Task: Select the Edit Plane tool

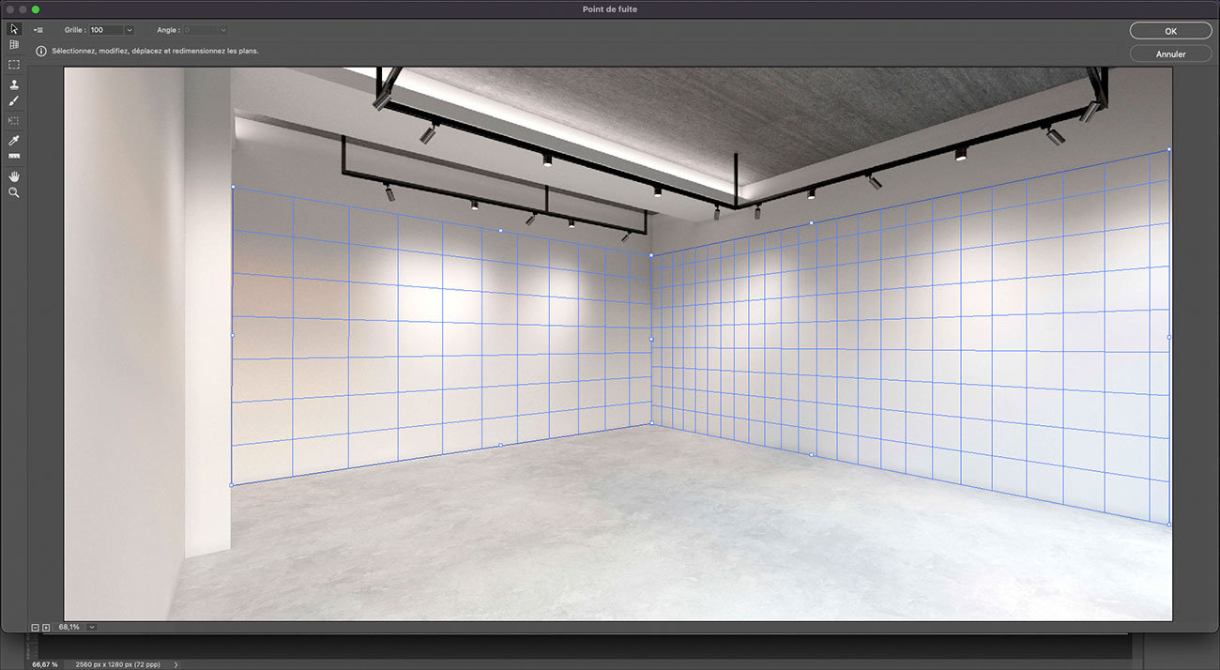Action: (x=13, y=28)
